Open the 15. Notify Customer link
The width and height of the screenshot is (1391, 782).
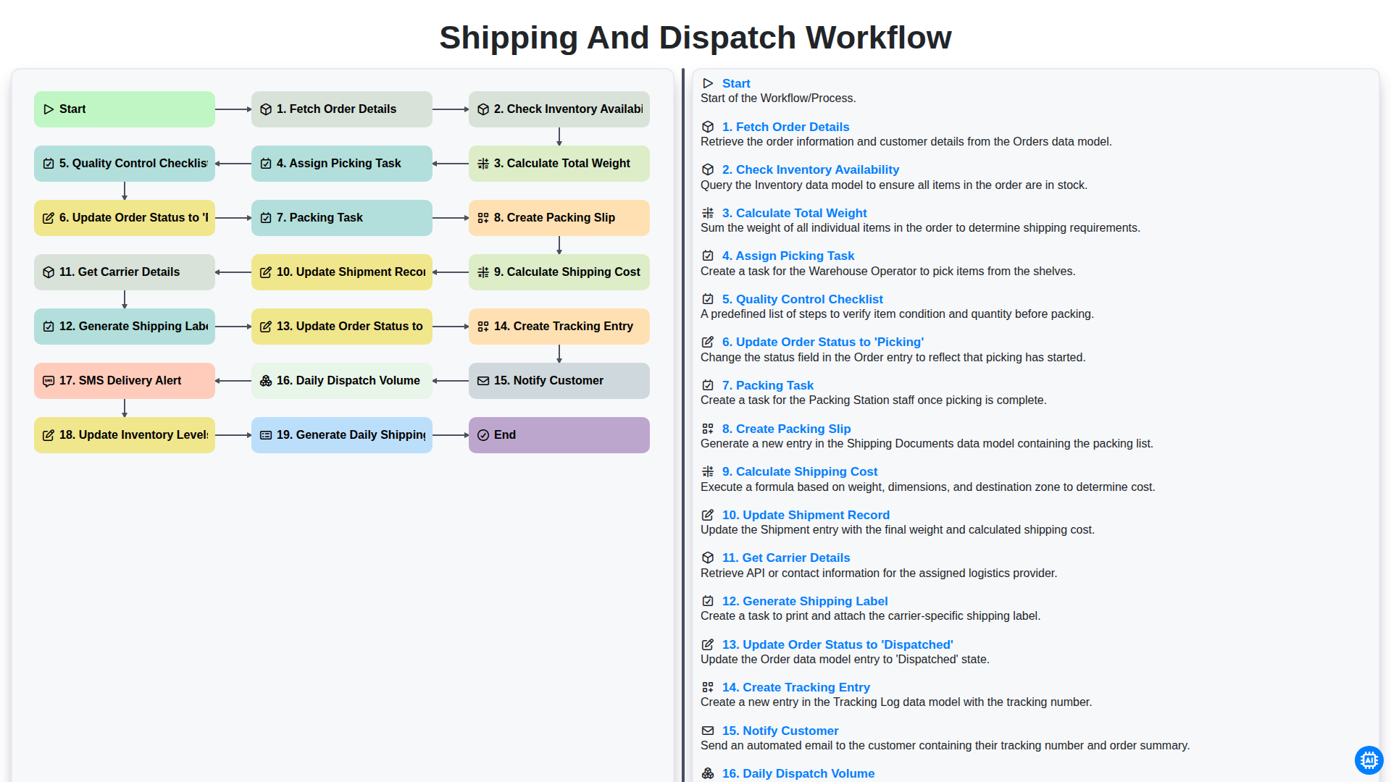click(780, 731)
